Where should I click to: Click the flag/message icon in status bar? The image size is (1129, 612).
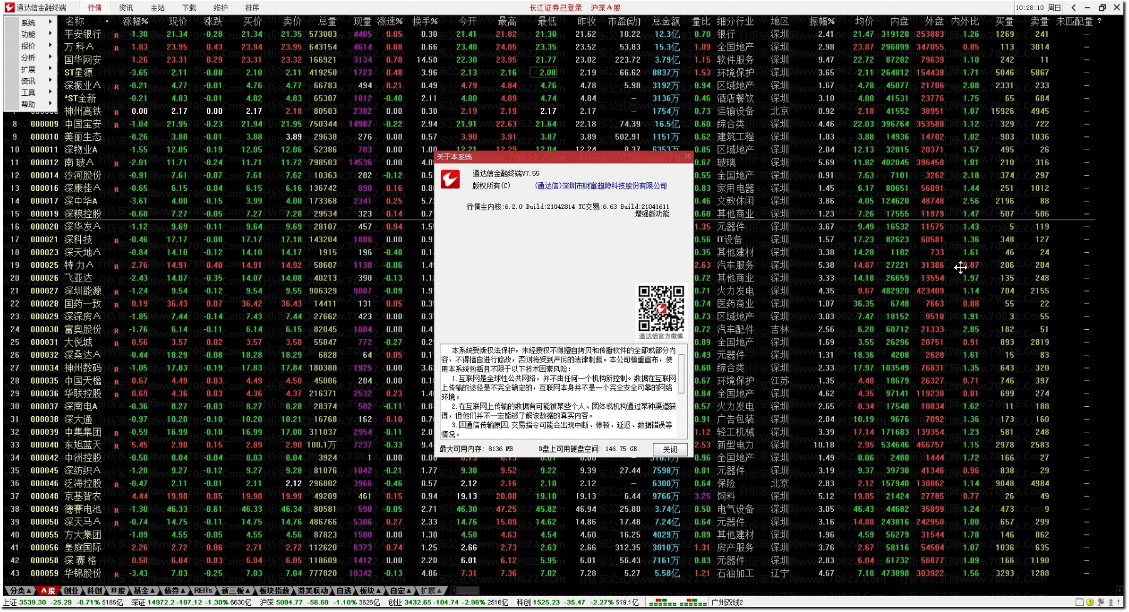[x=1100, y=603]
